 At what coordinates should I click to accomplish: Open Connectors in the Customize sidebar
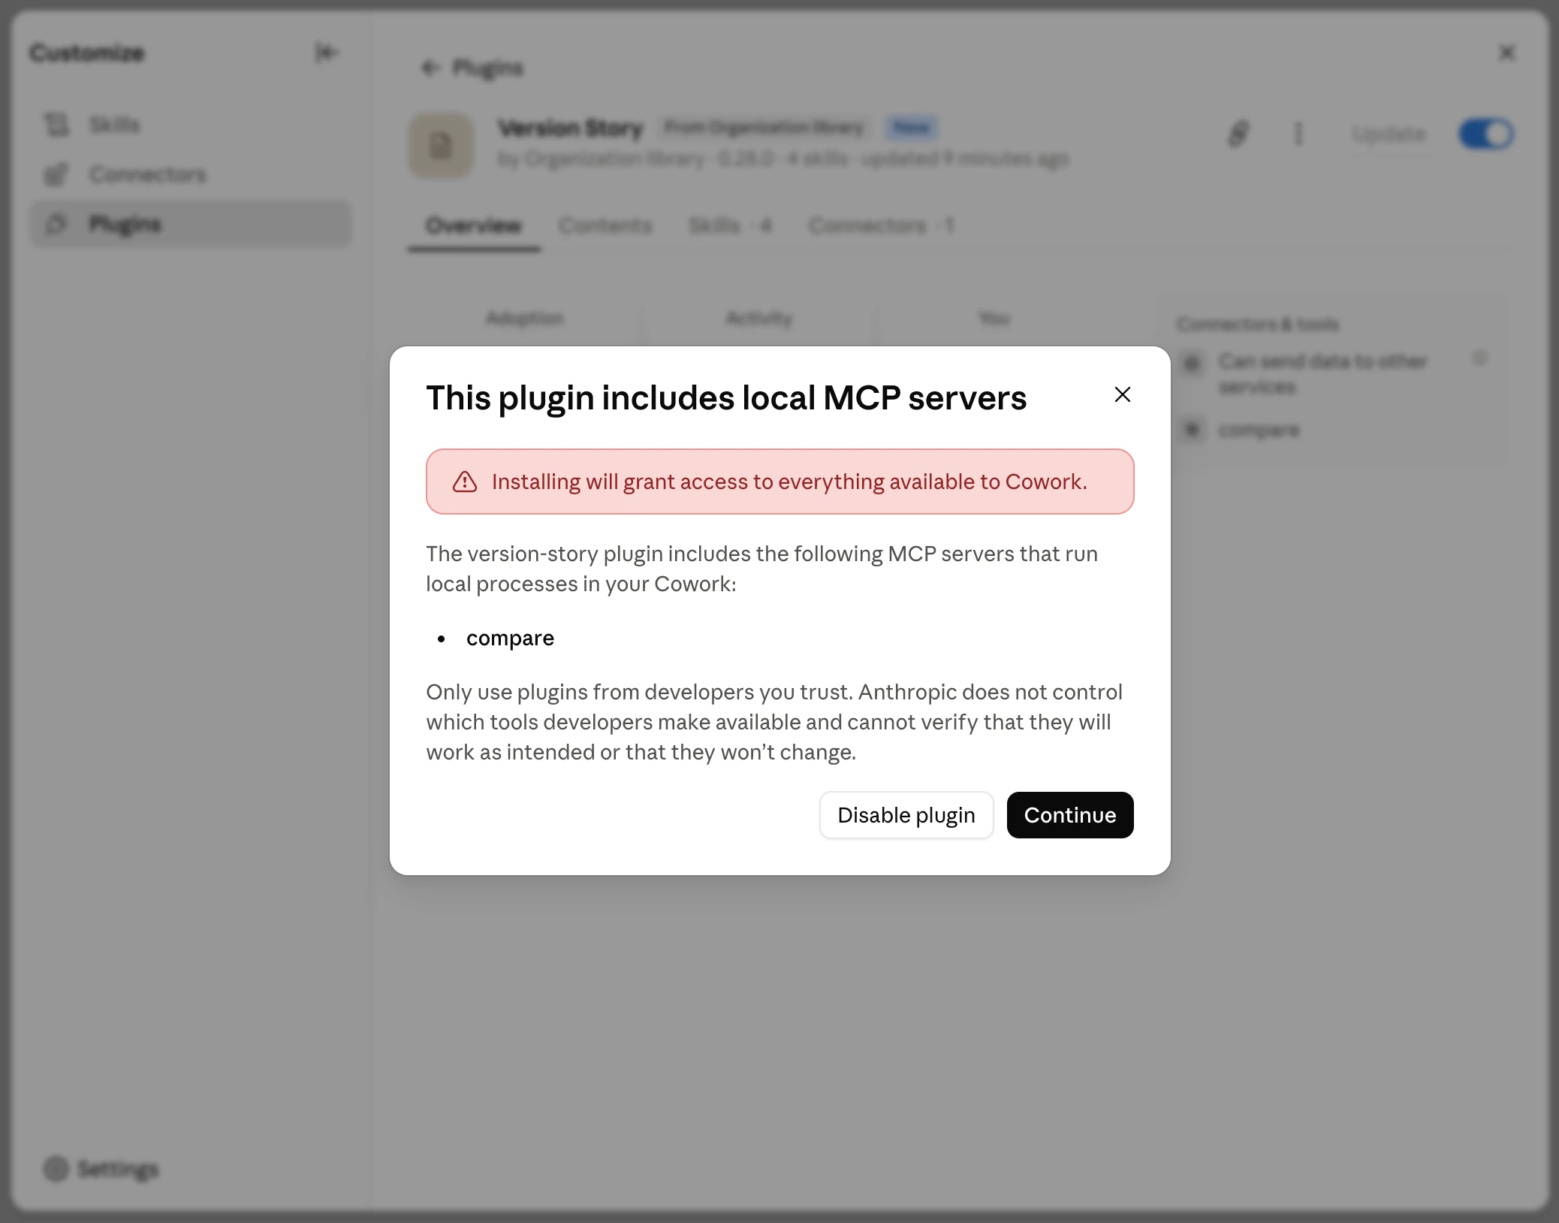[191, 174]
